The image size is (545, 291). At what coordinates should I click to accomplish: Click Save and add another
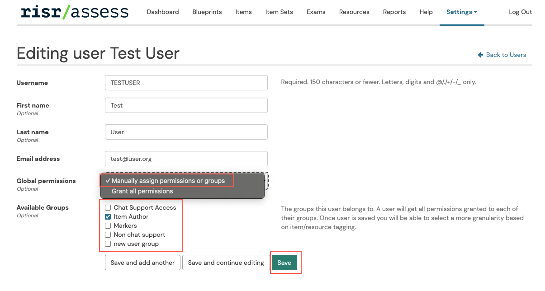click(142, 263)
